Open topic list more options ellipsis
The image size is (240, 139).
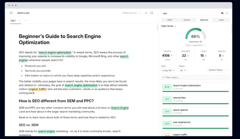[x=228, y=70]
